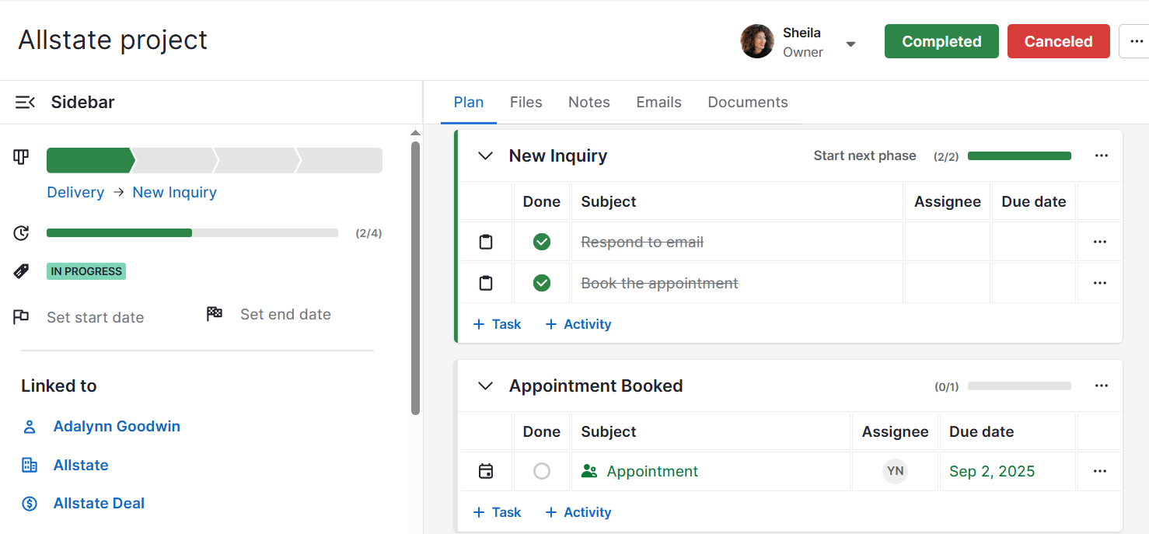Open the owner dropdown next to Sheila
The height and width of the screenshot is (534, 1149).
pos(851,44)
